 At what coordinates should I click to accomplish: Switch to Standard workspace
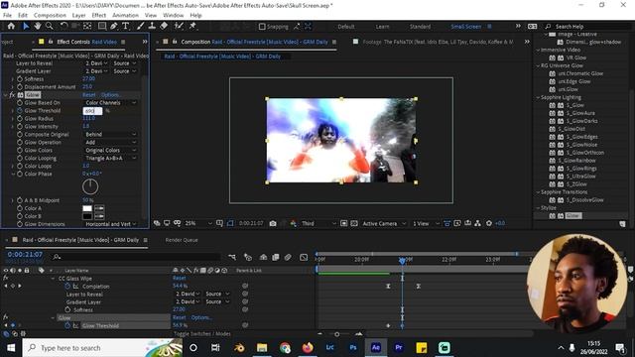[x=420, y=27]
